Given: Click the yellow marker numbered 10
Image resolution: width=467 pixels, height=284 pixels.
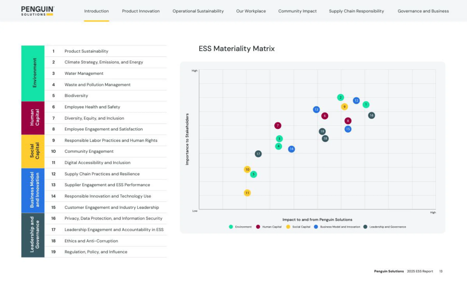Looking at the screenshot, I should 247,170.
